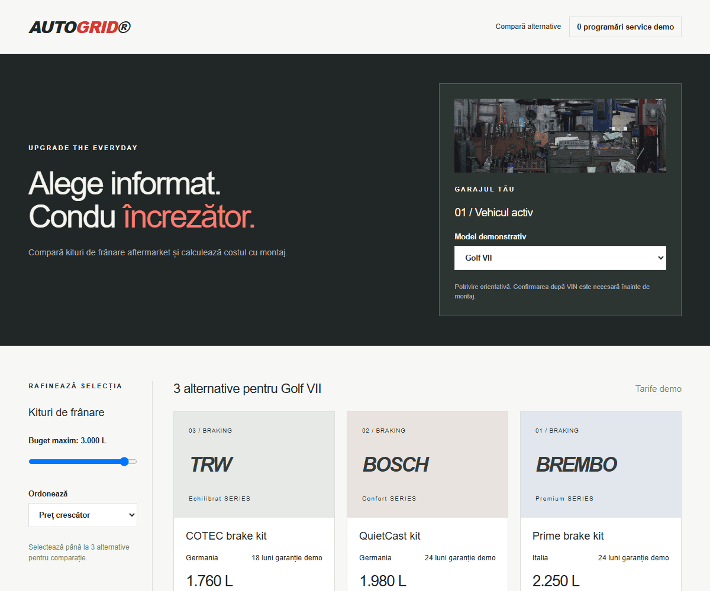Select the BREMBO brand card header
Viewport: 710px width, 591px height.
tap(601, 465)
